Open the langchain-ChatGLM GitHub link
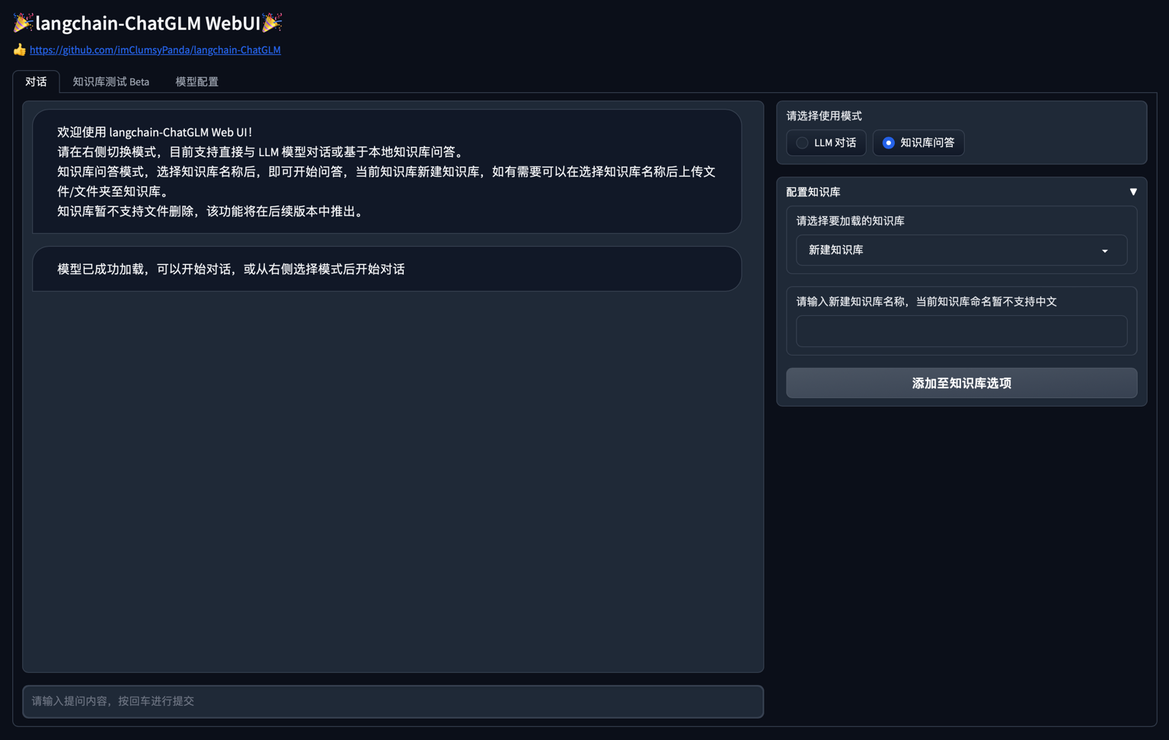The image size is (1169, 740). coord(155,50)
